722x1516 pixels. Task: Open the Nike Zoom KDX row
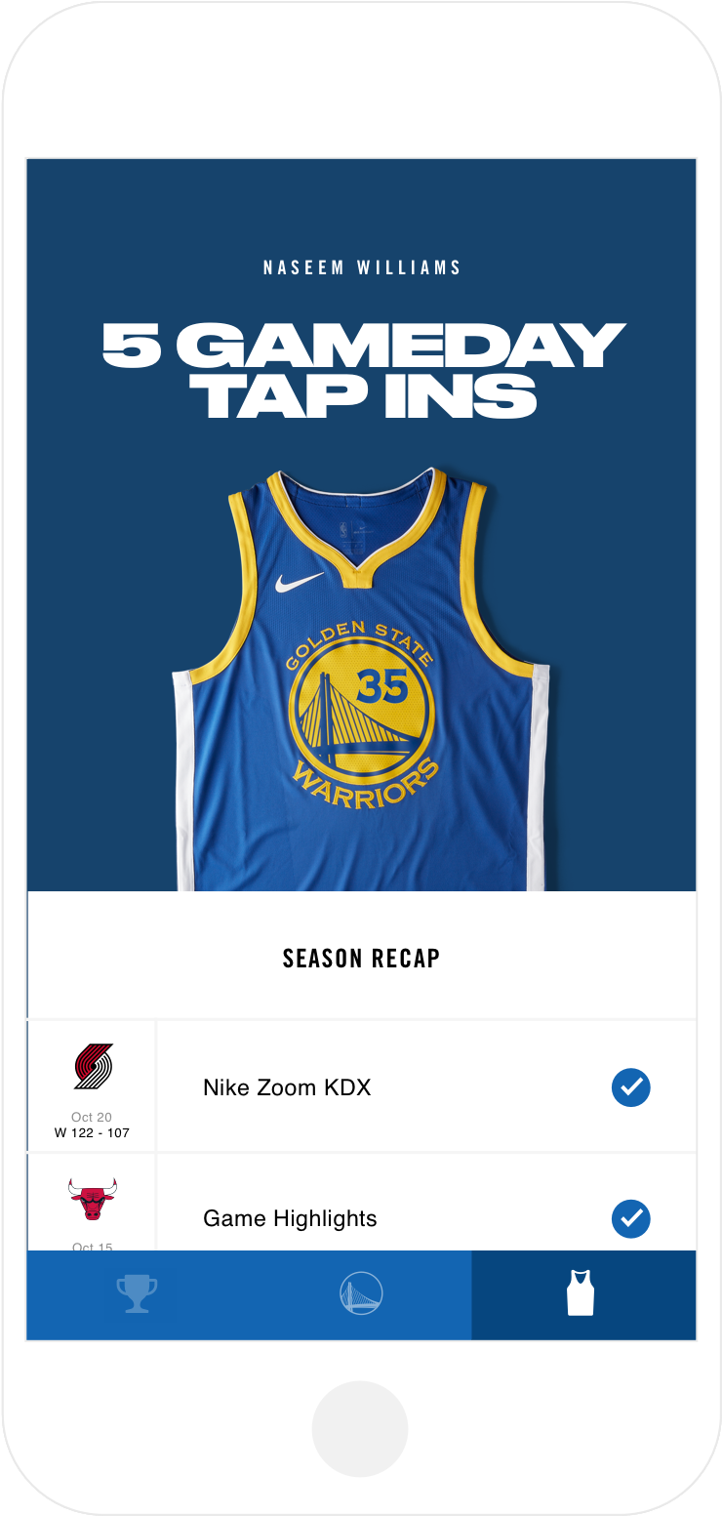tap(426, 1086)
